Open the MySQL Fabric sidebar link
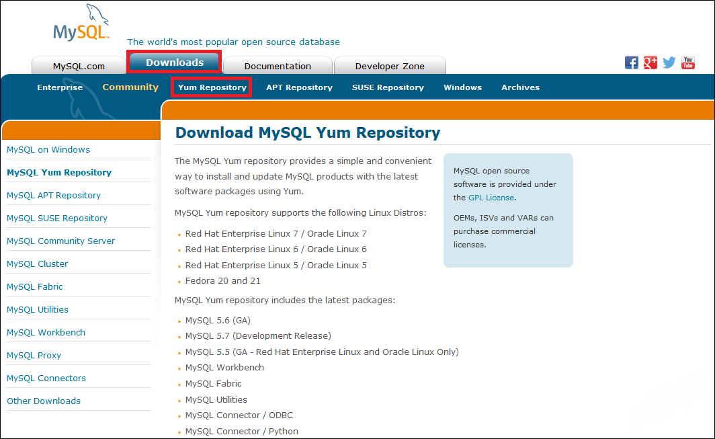The image size is (715, 439). 35,286
